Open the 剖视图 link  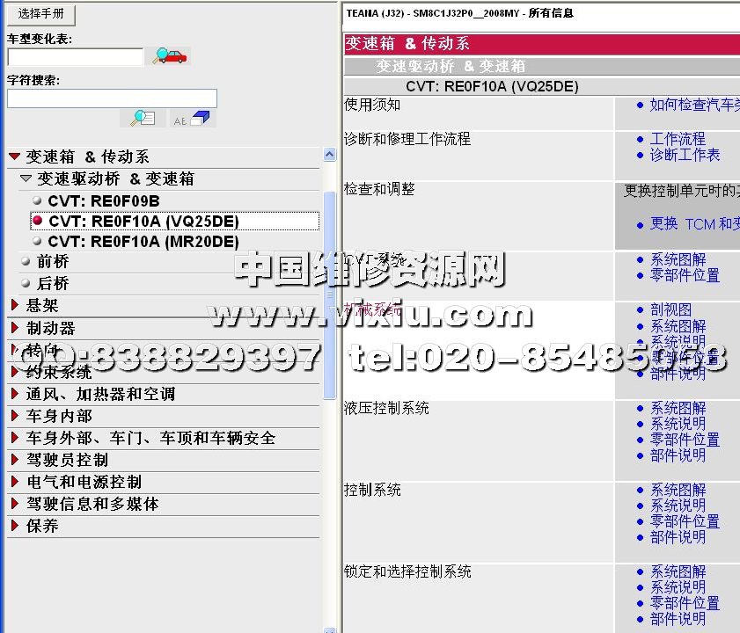pos(670,309)
